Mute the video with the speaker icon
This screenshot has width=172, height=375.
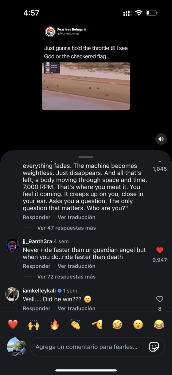(161, 139)
